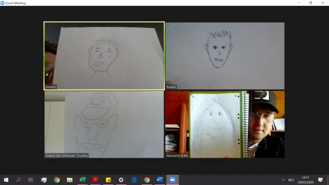Click Cobus Van Gheluwe's video tile
This screenshot has width=329, height=185.
click(104, 124)
